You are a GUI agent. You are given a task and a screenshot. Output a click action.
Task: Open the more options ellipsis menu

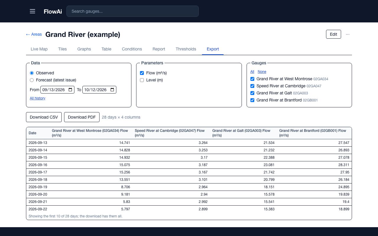tap(348, 34)
